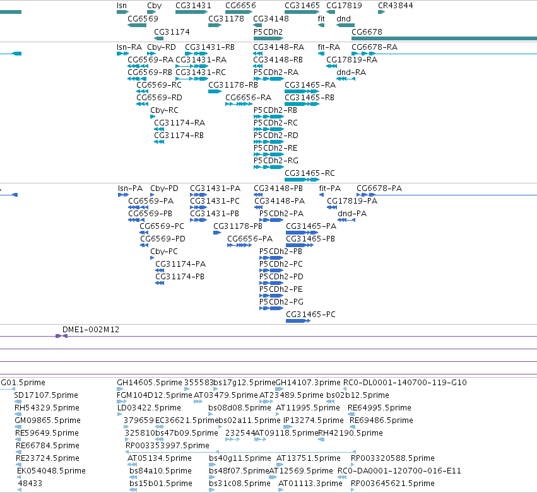Image resolution: width=537 pixels, height=493 pixels.
Task: Select EST AT05134.5prime
Action: (160, 458)
